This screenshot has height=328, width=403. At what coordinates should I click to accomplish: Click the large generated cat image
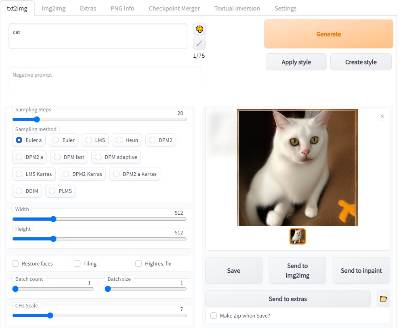[x=297, y=167]
